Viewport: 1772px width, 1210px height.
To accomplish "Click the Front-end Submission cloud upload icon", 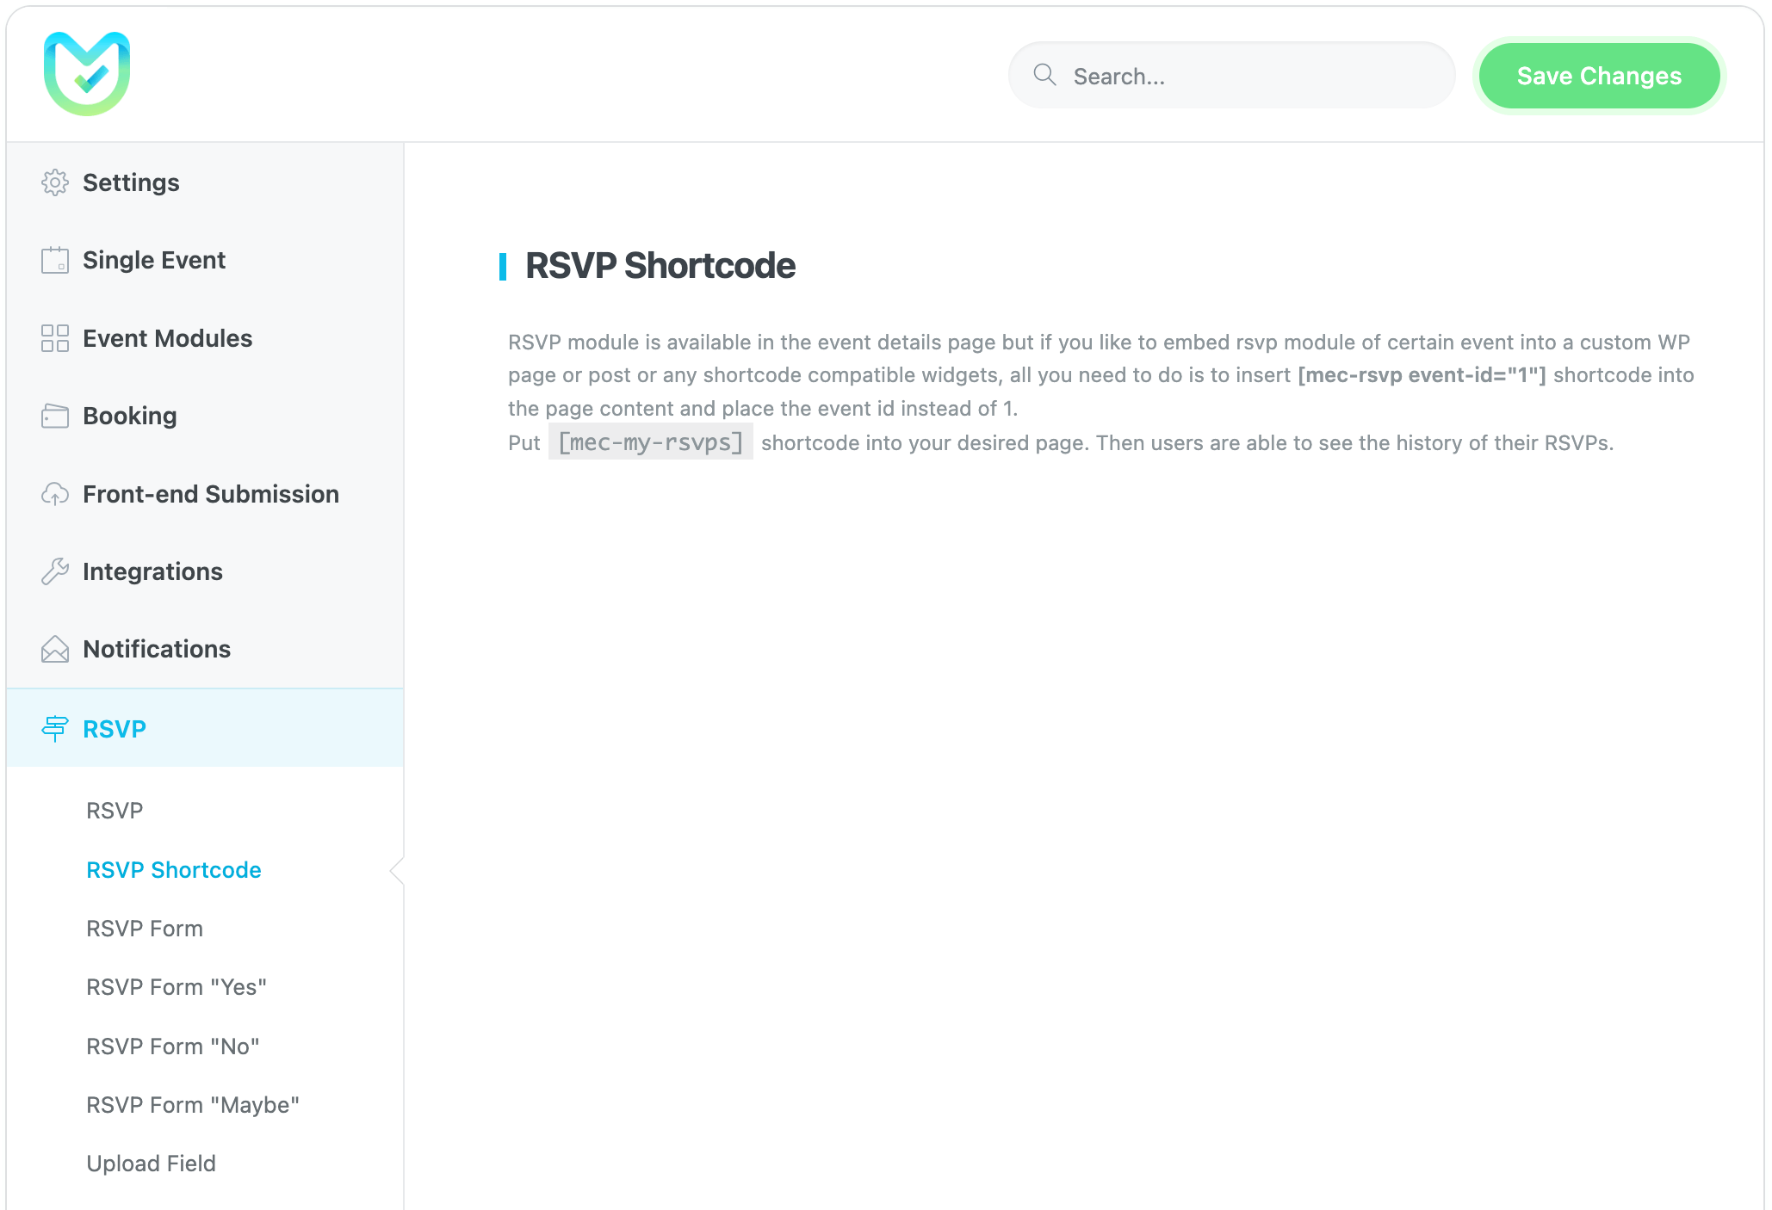I will 55,494.
